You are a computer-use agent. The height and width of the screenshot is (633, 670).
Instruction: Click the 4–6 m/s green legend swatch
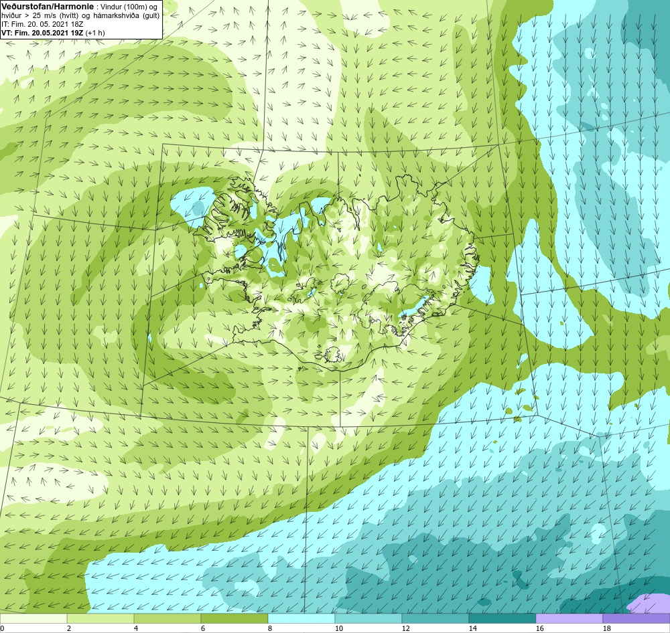pos(167,618)
